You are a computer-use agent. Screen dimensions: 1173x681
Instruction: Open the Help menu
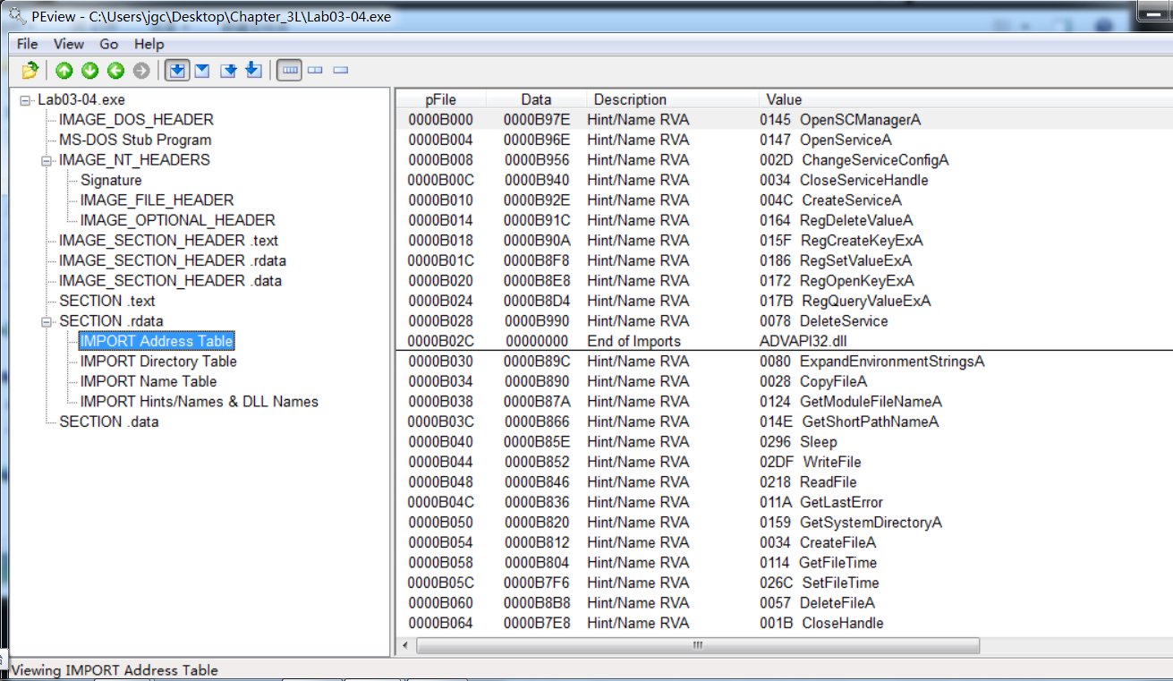point(149,44)
